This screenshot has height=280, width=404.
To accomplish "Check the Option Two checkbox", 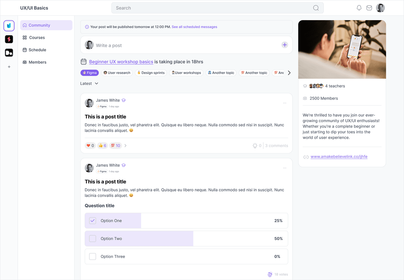I will tap(92, 239).
